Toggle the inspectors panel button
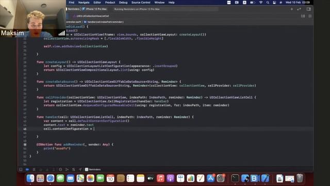 pos(309,9)
